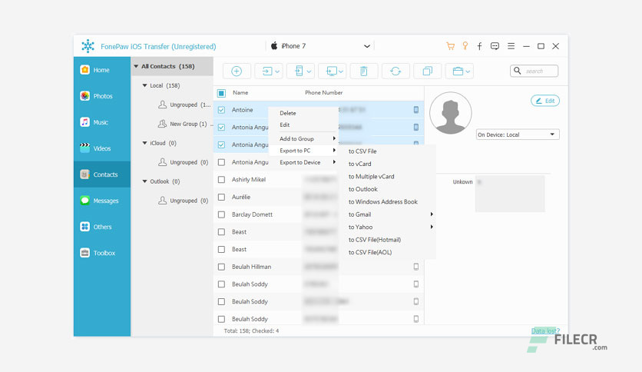Click the de-duplicate contacts icon
This screenshot has height=372, width=642.
click(428, 71)
